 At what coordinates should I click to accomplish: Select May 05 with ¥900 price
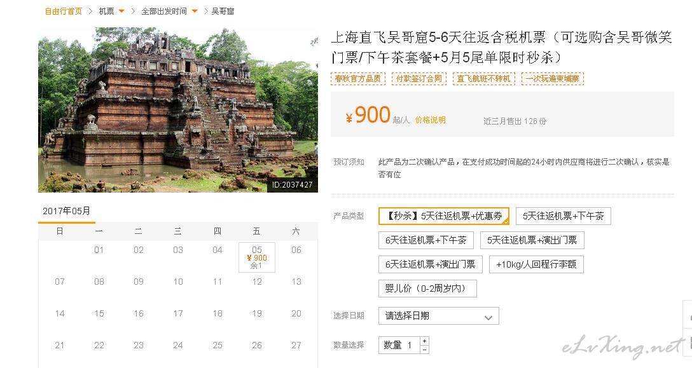257,257
